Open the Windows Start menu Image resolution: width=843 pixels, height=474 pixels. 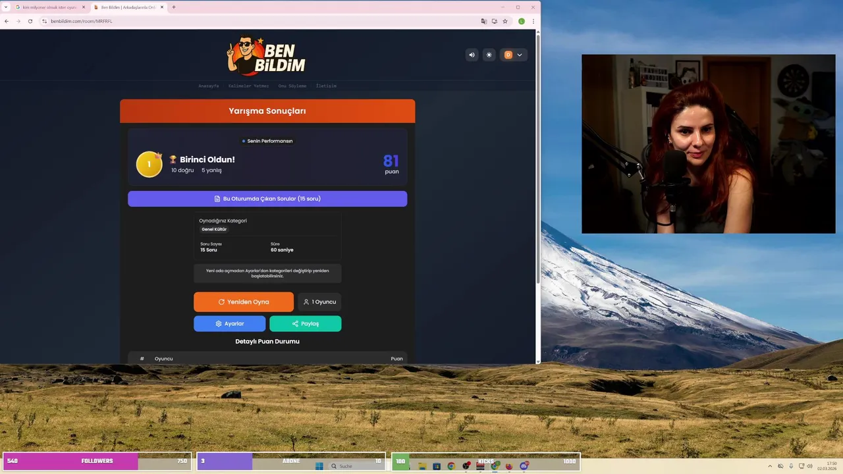click(319, 466)
